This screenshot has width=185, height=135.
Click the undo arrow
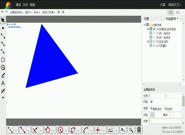[x=2, y=12]
